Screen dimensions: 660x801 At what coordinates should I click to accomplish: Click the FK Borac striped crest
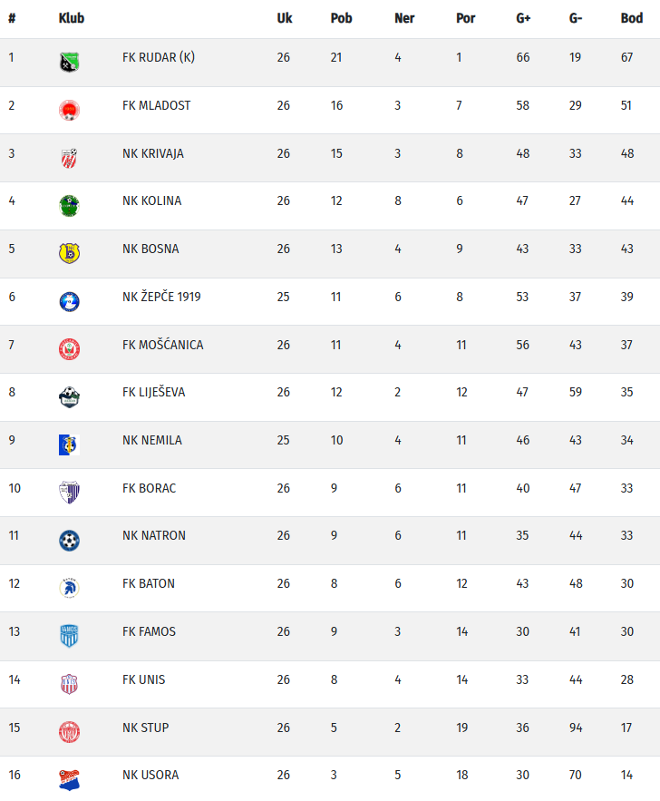[69, 493]
